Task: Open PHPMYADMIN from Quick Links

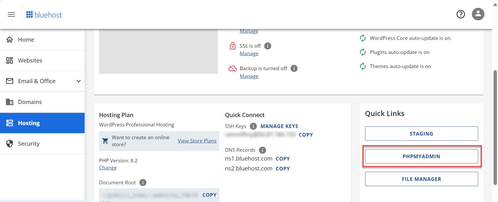Action: (x=421, y=156)
